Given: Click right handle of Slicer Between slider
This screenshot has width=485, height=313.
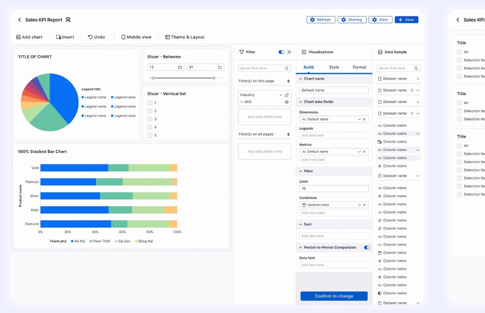Looking at the screenshot, I should [214, 78].
